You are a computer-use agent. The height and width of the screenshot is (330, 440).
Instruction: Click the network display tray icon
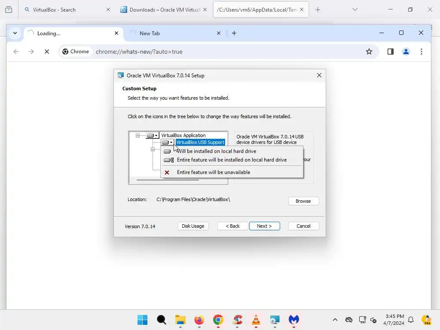[362, 320]
